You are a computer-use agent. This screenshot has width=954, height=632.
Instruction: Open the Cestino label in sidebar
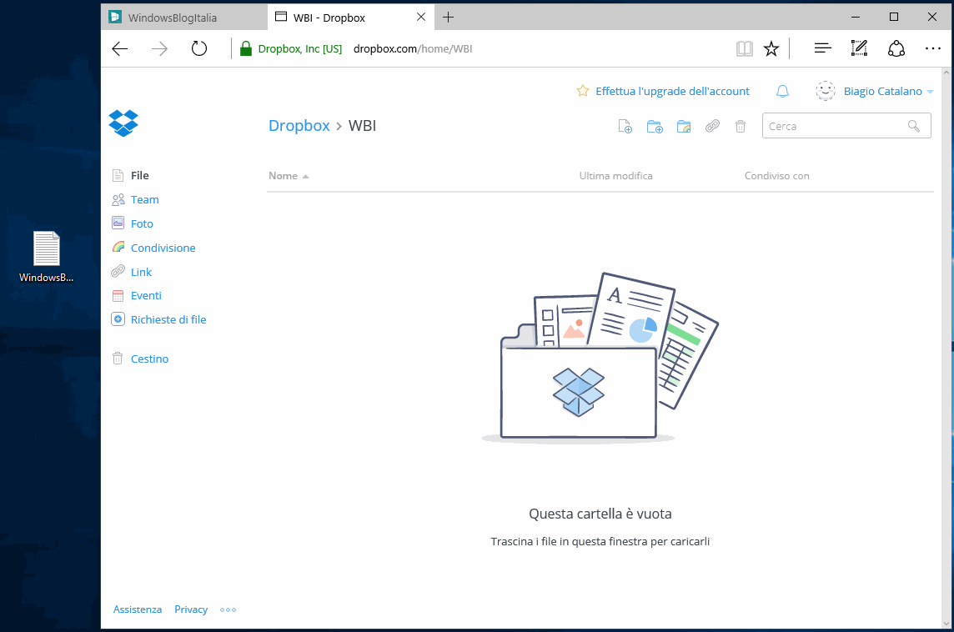pyautogui.click(x=149, y=359)
